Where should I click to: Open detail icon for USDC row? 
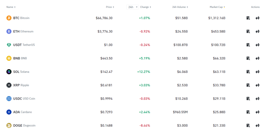pos(248,98)
